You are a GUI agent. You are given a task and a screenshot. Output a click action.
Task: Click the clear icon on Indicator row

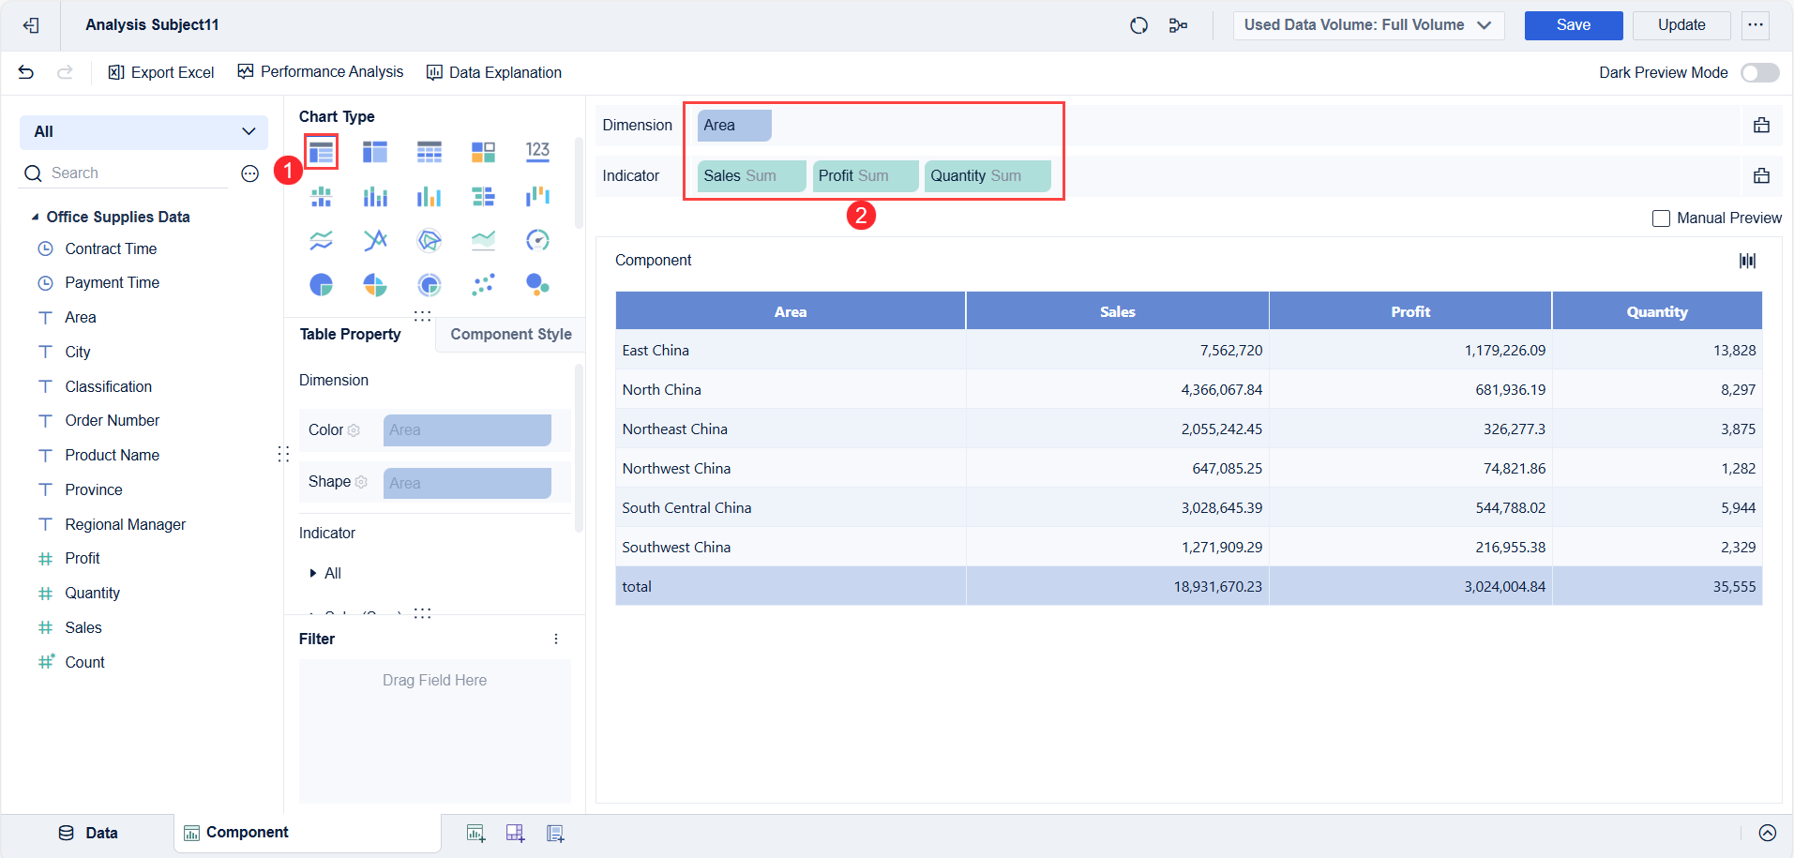click(x=1762, y=175)
